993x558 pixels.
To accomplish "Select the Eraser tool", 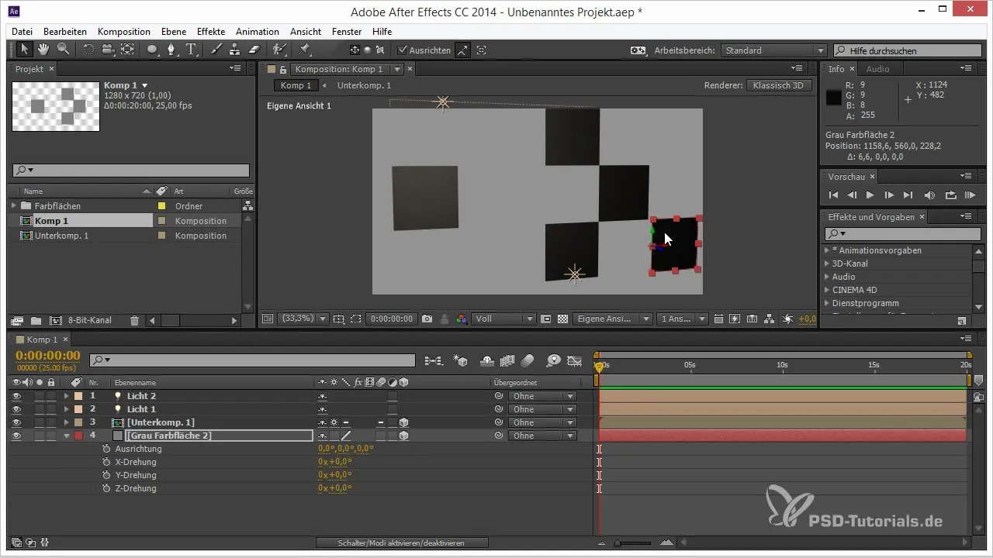I will point(254,50).
